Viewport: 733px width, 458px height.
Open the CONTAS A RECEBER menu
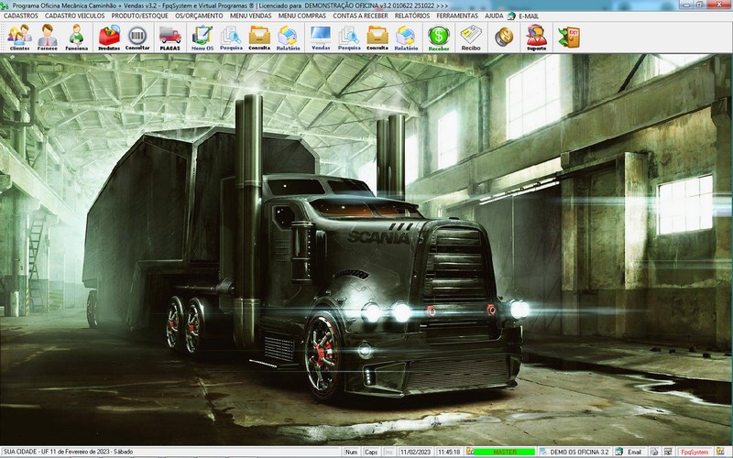point(360,16)
